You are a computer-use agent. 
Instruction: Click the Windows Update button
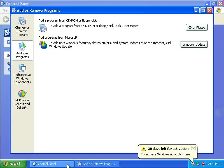194,45
